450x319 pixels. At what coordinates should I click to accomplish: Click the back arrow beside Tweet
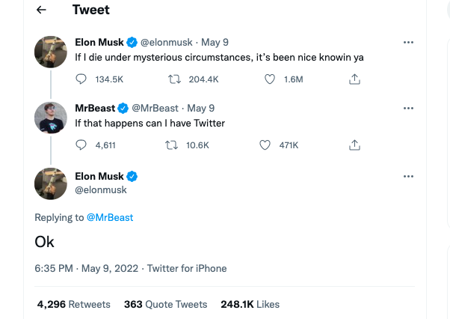(42, 10)
